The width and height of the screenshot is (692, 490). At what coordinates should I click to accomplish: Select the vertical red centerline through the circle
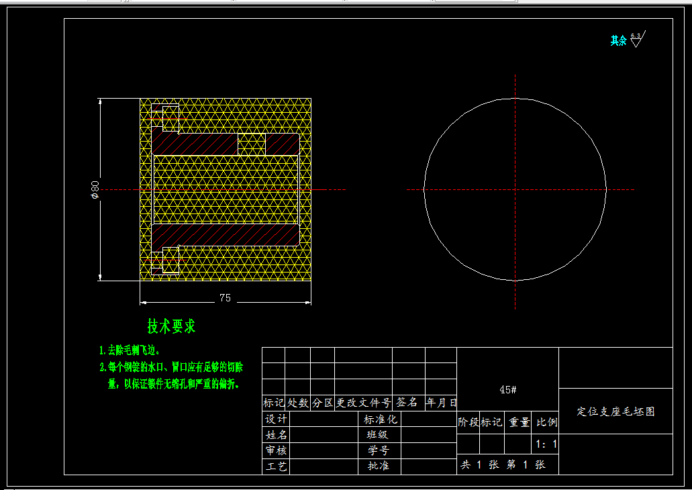click(x=515, y=191)
